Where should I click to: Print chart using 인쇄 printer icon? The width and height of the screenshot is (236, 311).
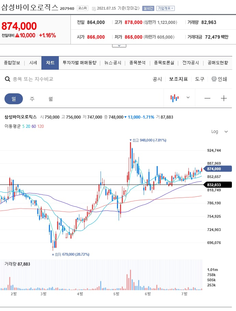[x=214, y=79]
